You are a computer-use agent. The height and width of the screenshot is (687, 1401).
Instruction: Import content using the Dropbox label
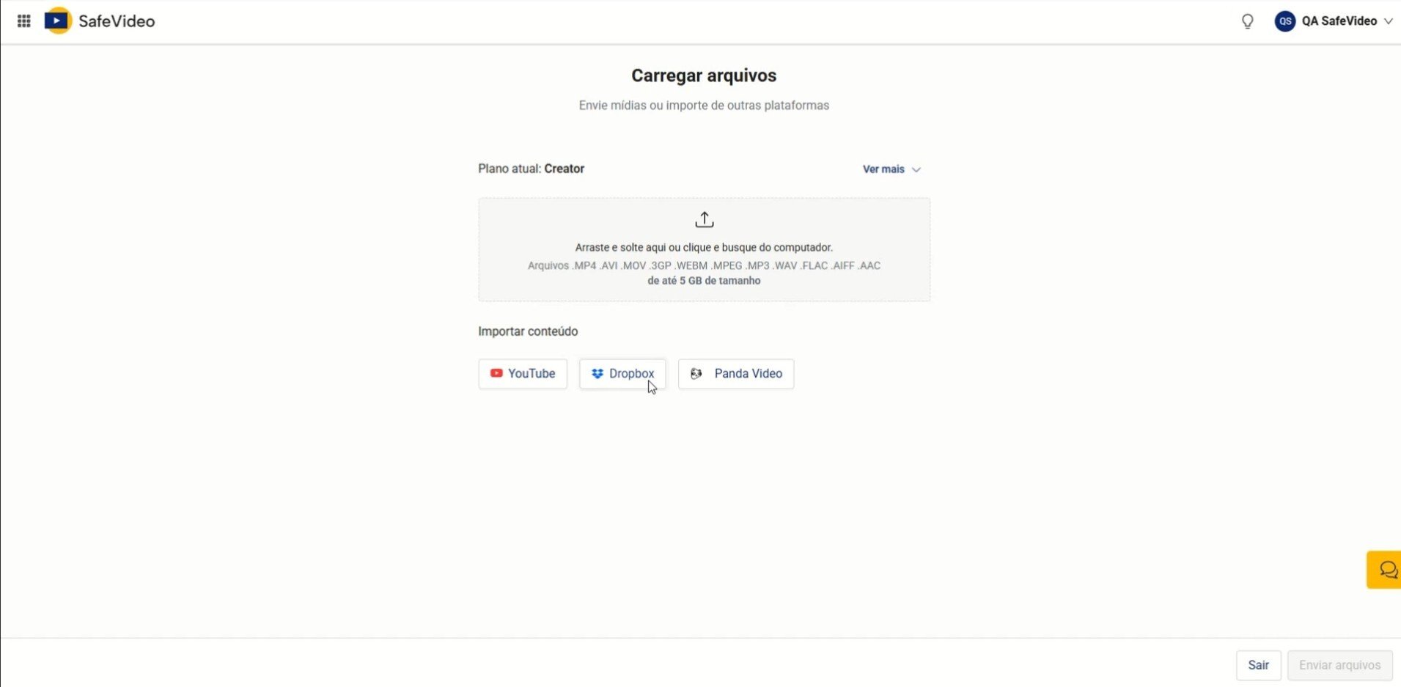(631, 373)
